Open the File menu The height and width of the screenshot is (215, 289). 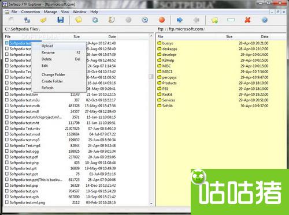[x=14, y=12]
